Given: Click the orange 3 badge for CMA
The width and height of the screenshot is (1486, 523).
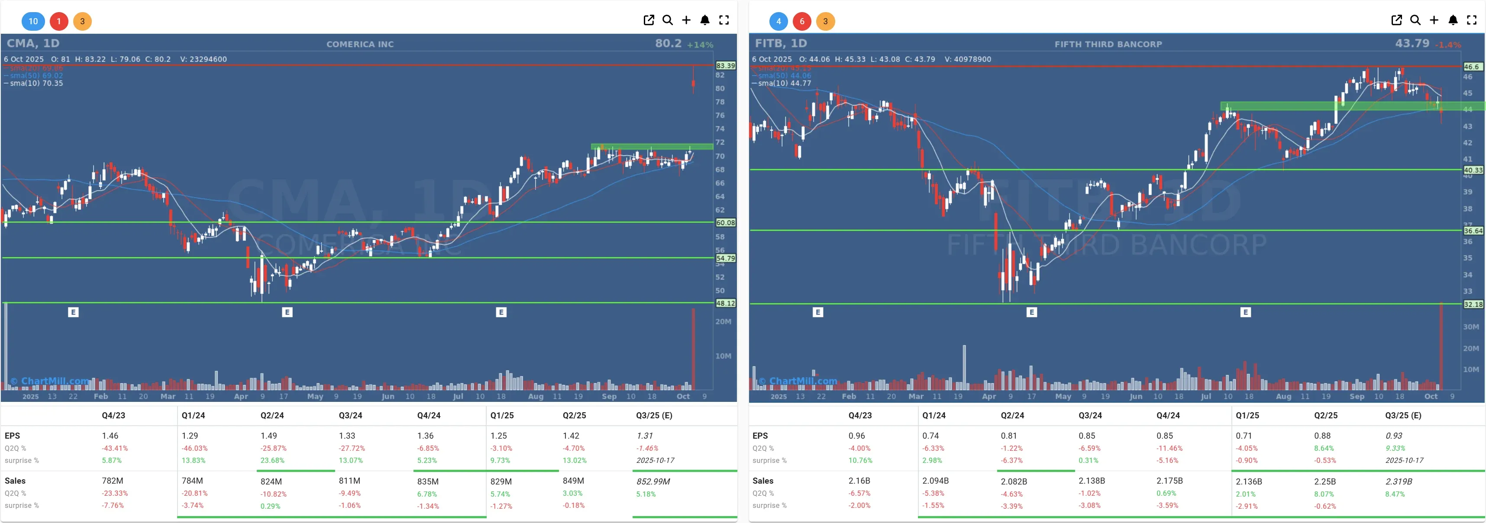Looking at the screenshot, I should coord(83,21).
